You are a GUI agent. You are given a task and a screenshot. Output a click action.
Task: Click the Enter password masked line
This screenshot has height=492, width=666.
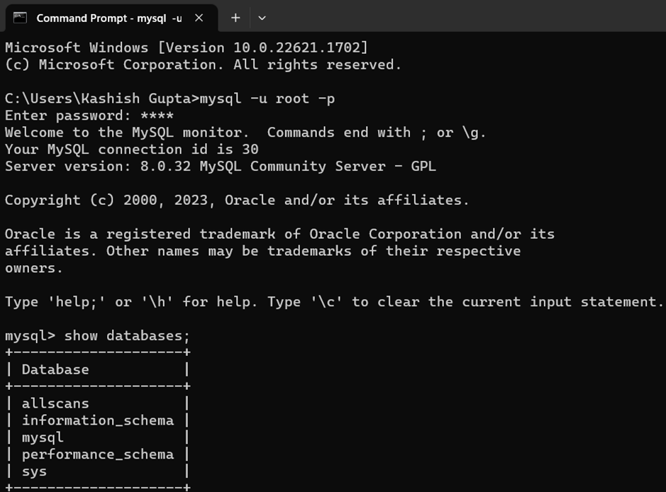(89, 116)
